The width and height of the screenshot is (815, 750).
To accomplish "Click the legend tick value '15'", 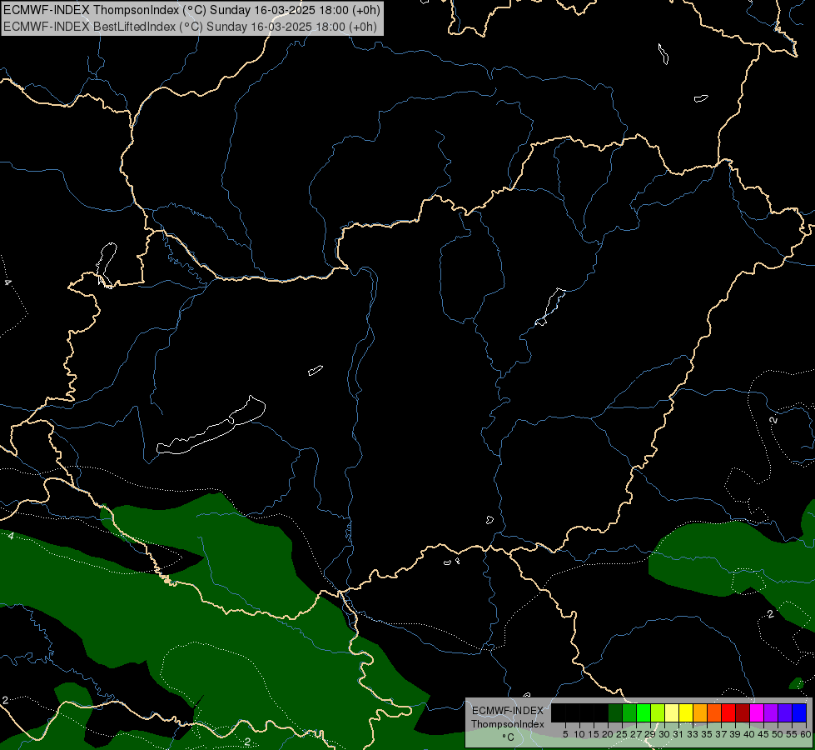I will pyautogui.click(x=594, y=734).
